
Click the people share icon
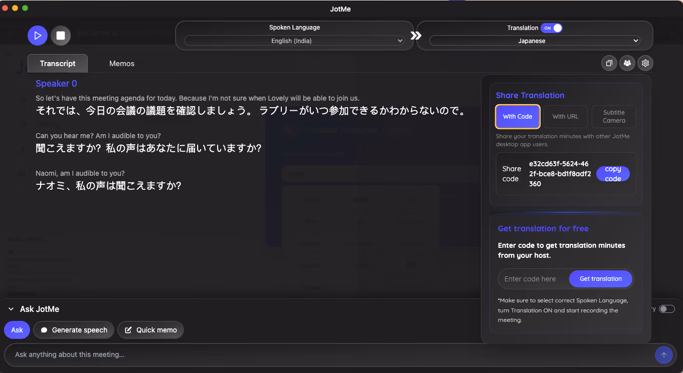tap(627, 63)
